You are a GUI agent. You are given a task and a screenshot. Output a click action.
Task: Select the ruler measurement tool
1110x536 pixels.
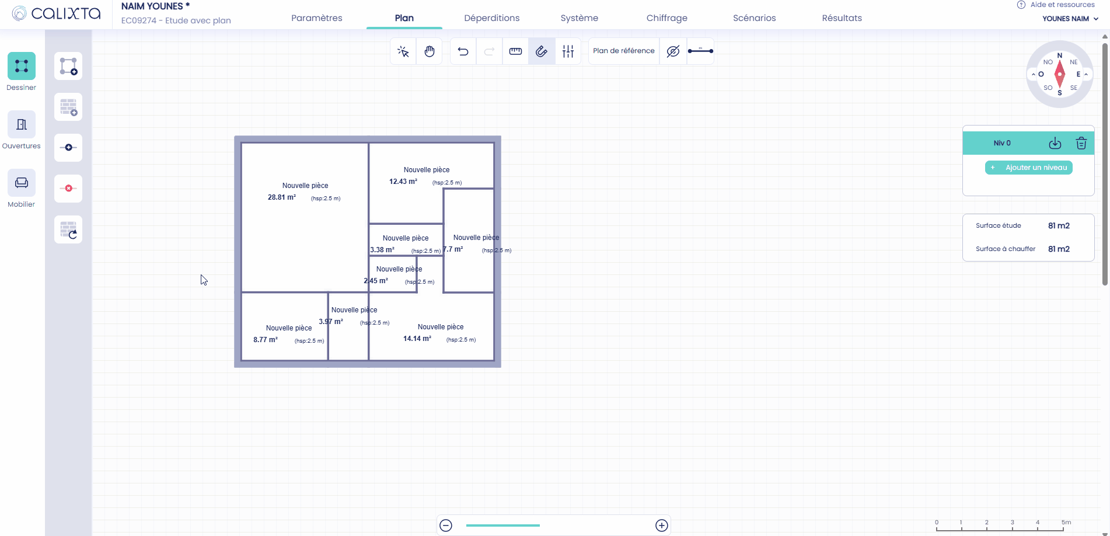coord(515,51)
